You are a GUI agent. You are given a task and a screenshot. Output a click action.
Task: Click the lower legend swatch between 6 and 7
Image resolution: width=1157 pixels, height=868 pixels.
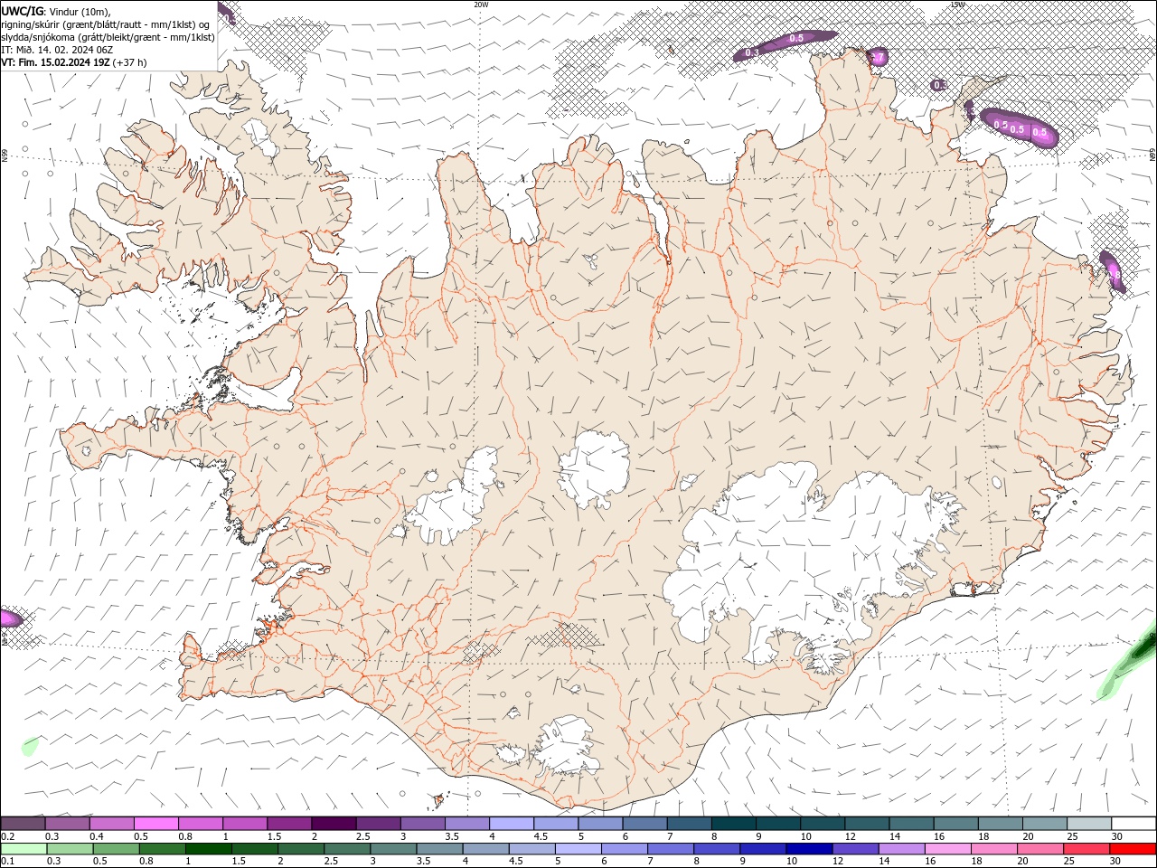click(x=625, y=849)
